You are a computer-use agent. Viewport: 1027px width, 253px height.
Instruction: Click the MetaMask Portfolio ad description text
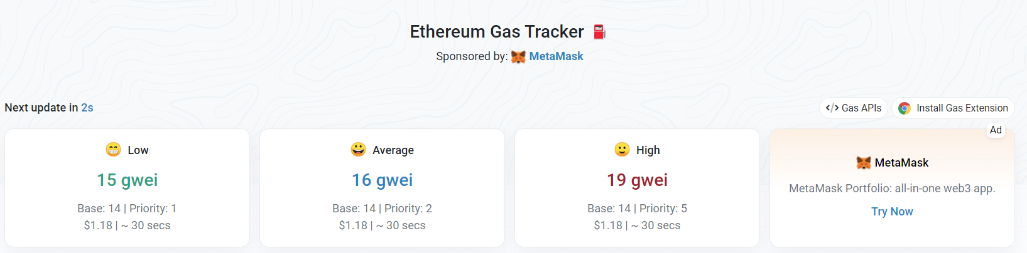(892, 188)
